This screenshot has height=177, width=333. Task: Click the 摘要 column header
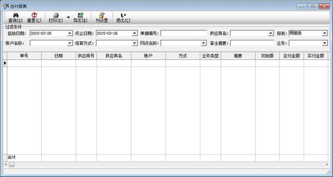[x=238, y=56]
